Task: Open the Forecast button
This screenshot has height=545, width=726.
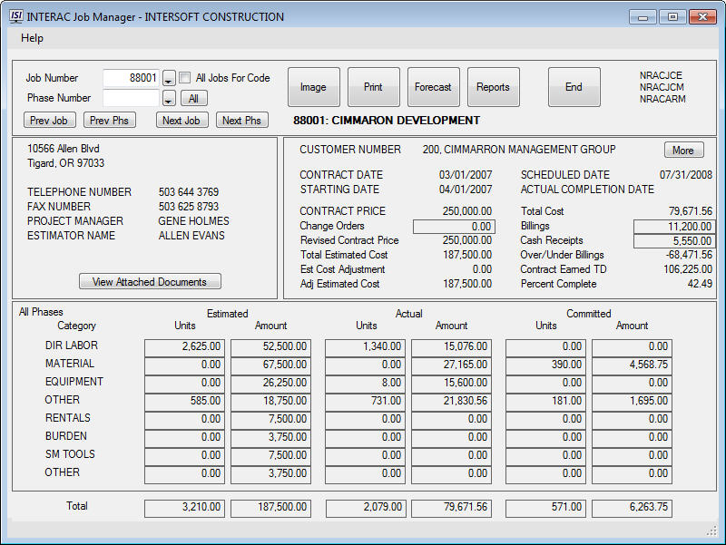Action: tap(434, 87)
